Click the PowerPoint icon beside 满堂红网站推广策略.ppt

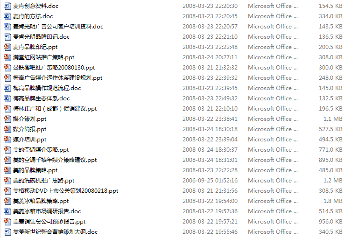pos(7,57)
